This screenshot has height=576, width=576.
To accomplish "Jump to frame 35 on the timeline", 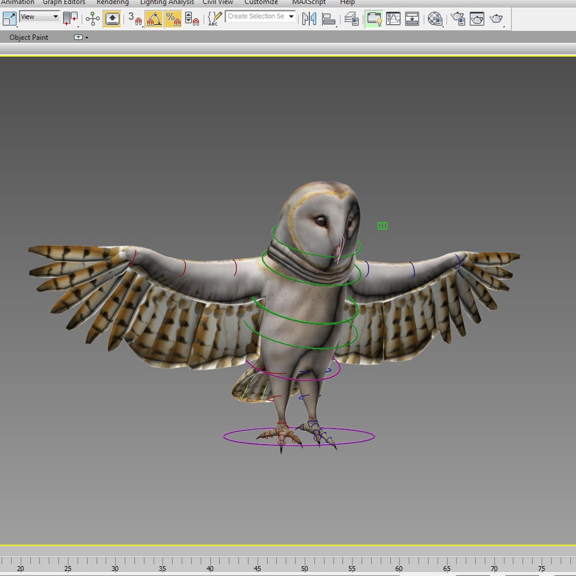I will (163, 569).
